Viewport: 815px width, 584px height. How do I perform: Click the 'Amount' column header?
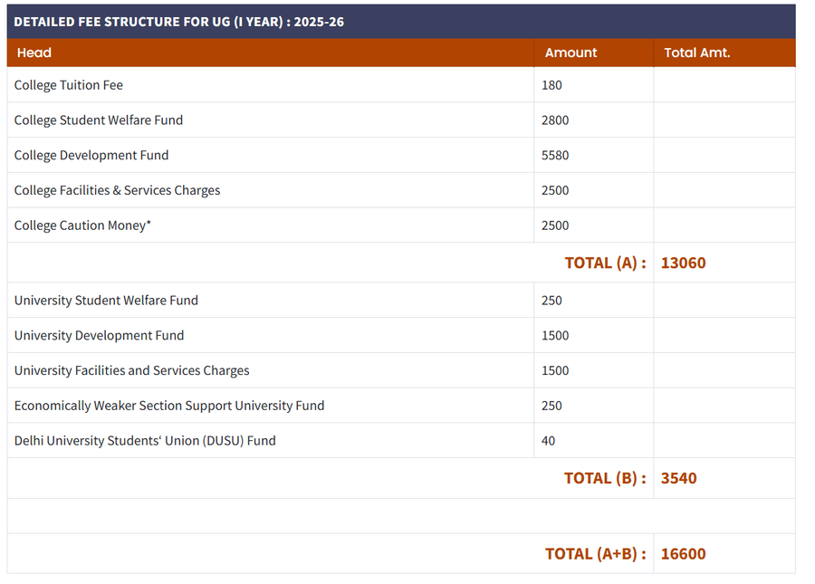pos(570,53)
